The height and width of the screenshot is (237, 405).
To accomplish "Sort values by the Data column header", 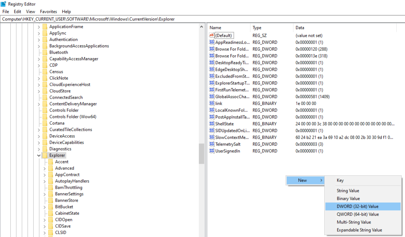I will (x=345, y=28).
